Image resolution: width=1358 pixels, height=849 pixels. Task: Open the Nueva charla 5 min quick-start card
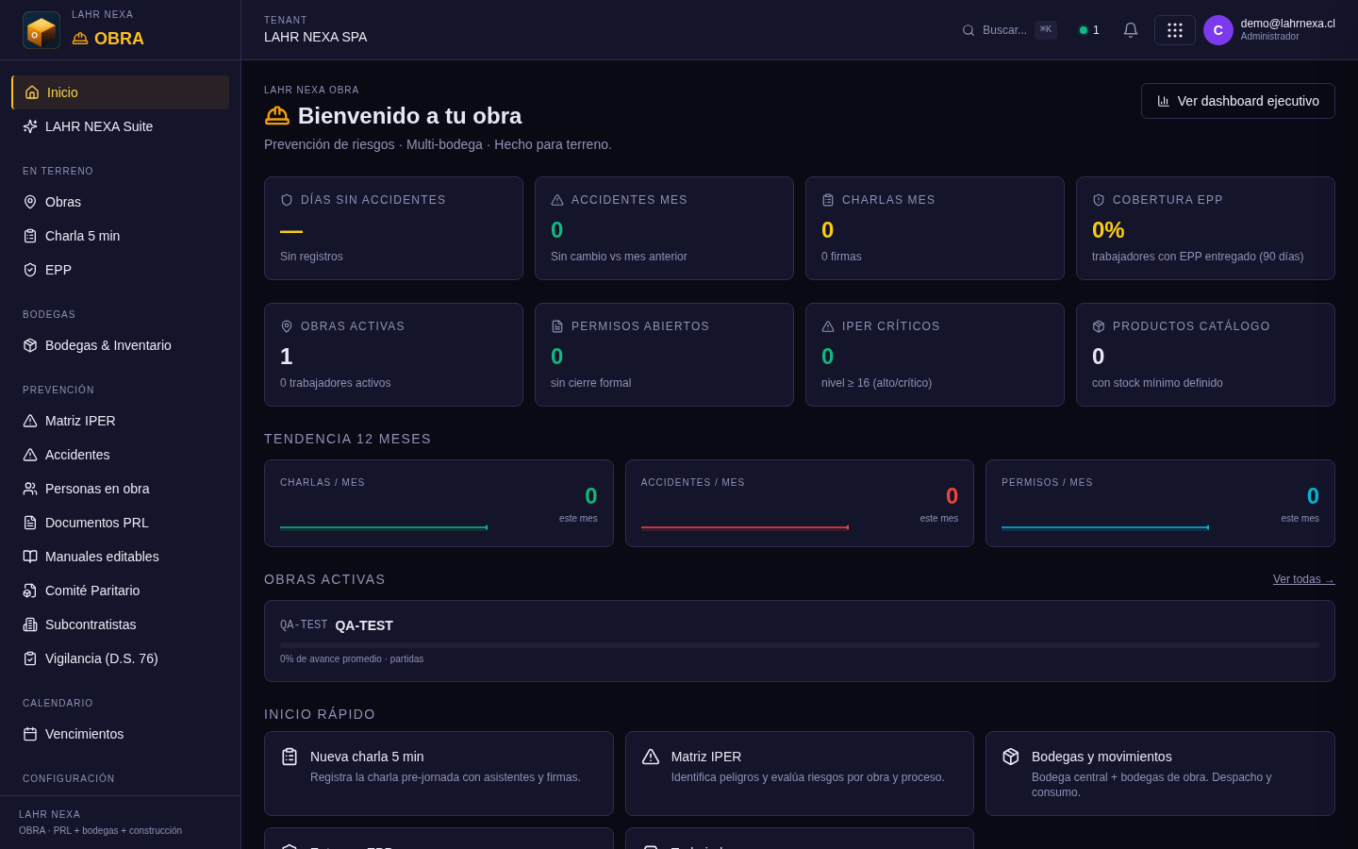point(439,774)
